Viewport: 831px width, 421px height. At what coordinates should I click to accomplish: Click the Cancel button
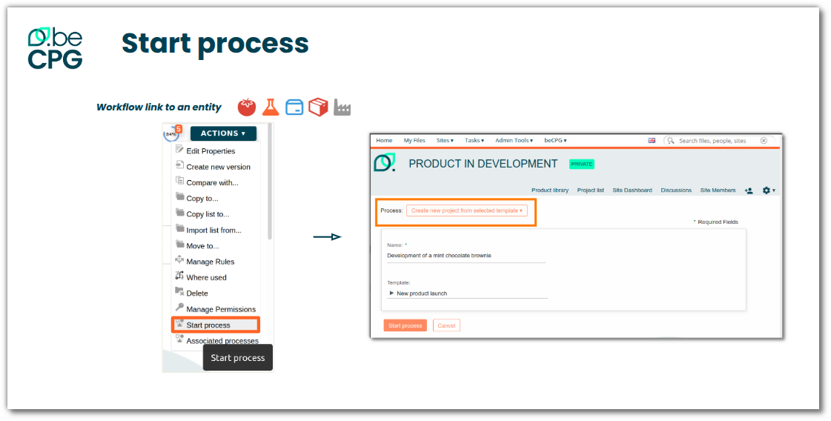pos(446,325)
